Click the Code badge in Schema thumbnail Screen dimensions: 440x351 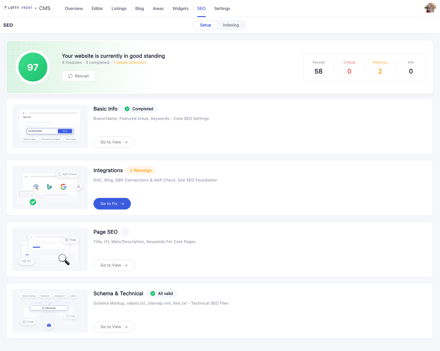(x=28, y=322)
